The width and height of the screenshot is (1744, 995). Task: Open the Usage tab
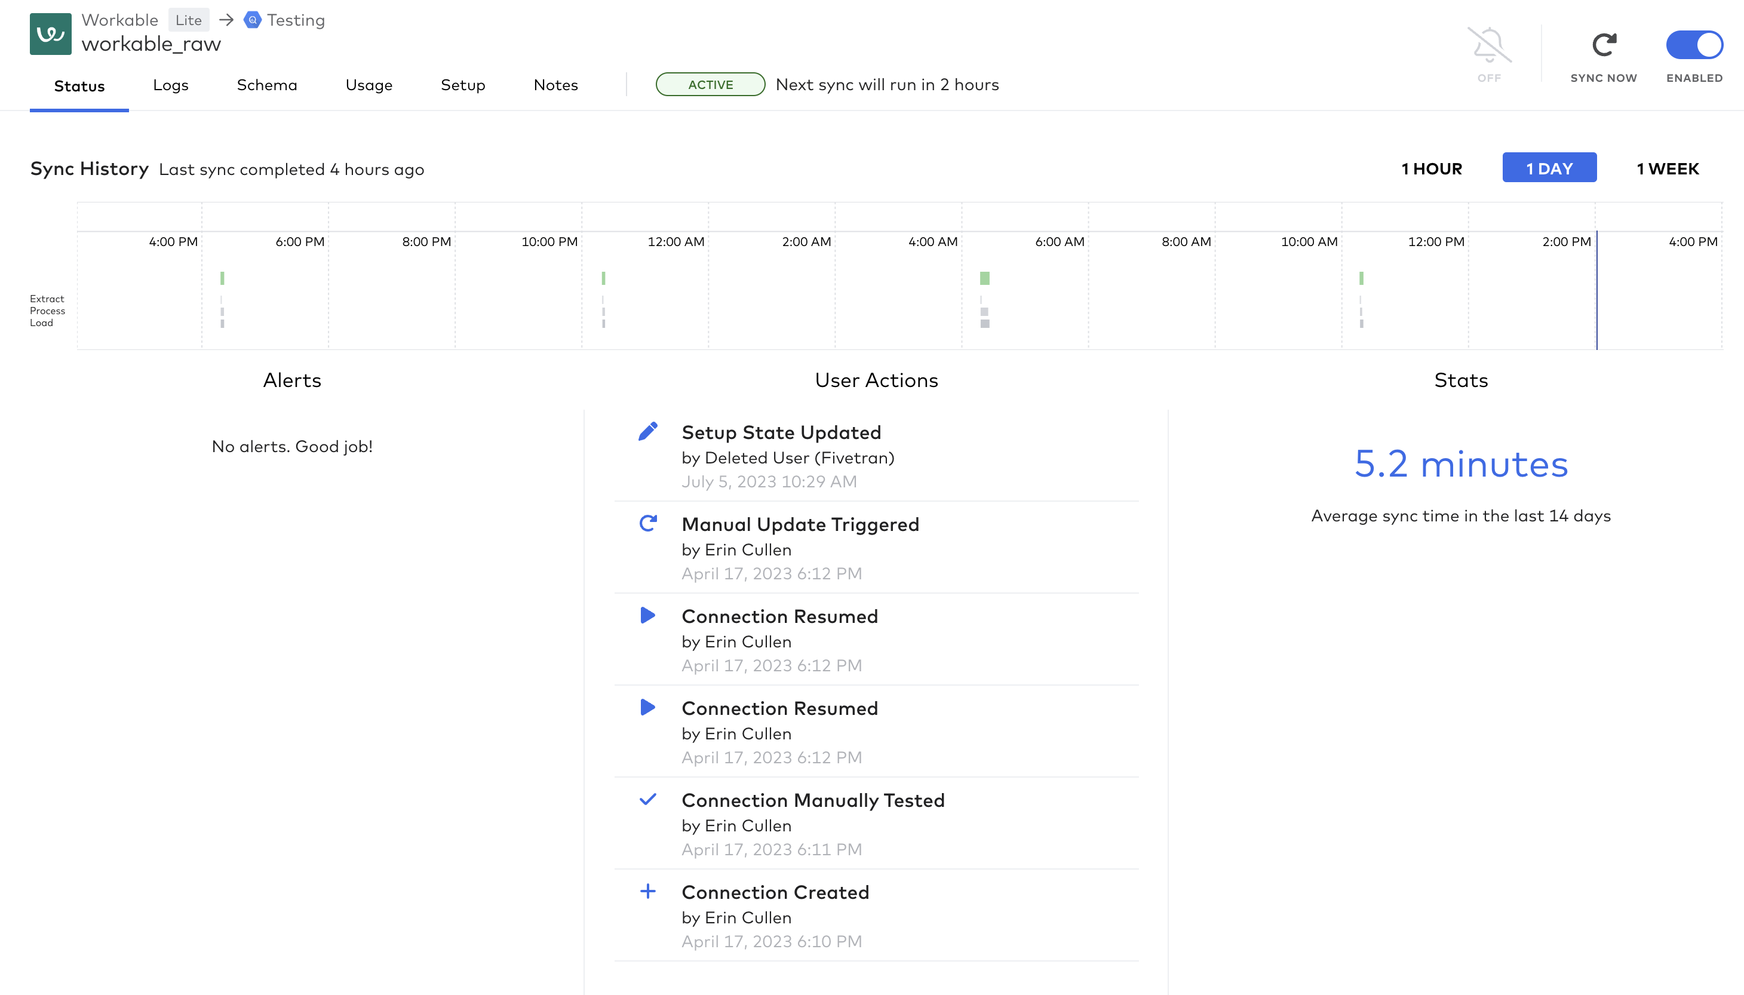(x=369, y=85)
